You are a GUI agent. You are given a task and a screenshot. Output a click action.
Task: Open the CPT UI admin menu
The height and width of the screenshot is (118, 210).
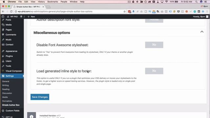point(9,117)
